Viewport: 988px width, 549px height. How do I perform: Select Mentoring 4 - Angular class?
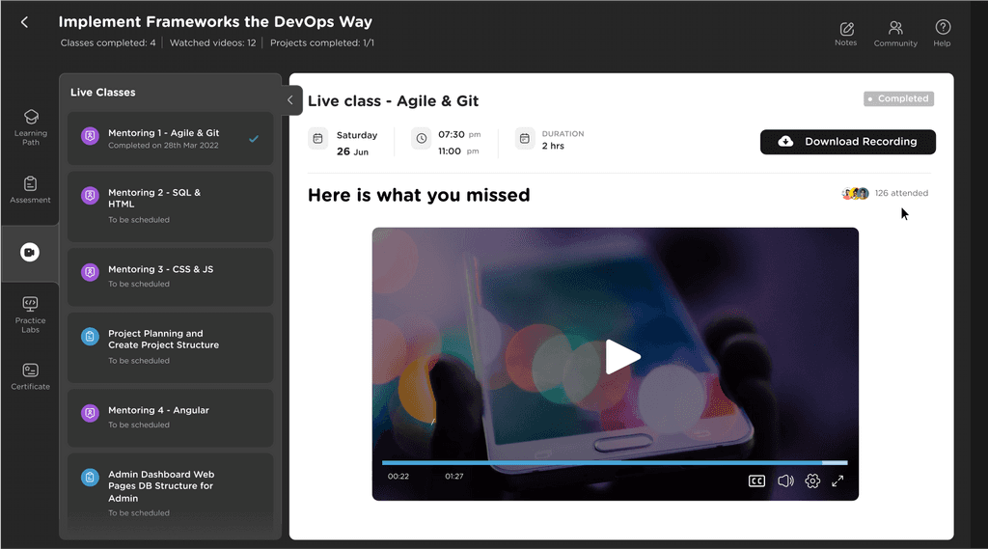(170, 417)
